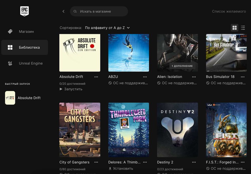This screenshot has width=251, height=174.
Task: Click the Bus Simulator 18 title text
Action: pyautogui.click(x=220, y=77)
